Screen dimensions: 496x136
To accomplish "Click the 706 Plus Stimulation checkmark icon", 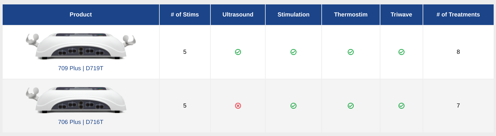I will pos(293,106).
